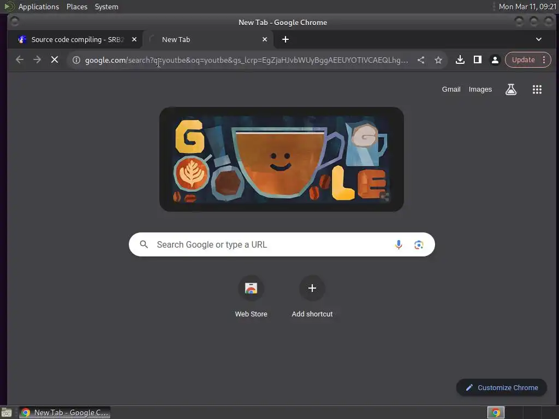View site information icon in address bar
559x419 pixels.
(76, 60)
